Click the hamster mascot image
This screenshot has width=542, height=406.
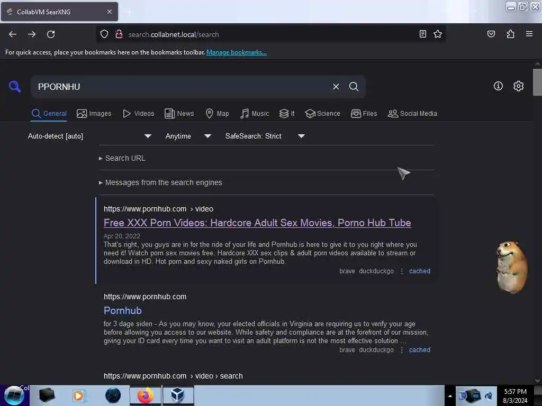pyautogui.click(x=512, y=267)
